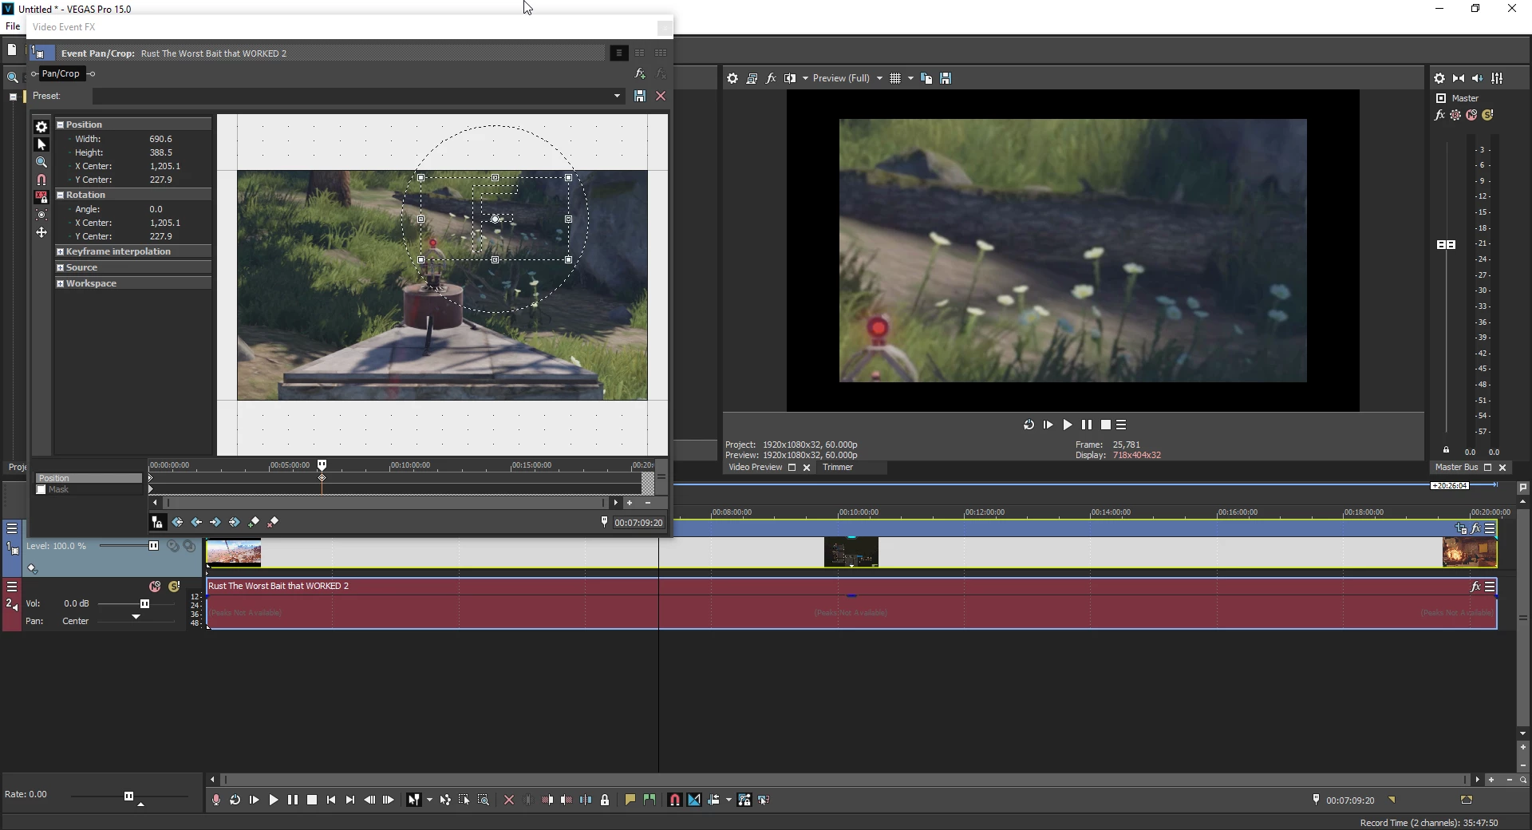Viewport: 1532px width, 830px height.
Task: Select the Position keyframe row
Action: click(89, 478)
